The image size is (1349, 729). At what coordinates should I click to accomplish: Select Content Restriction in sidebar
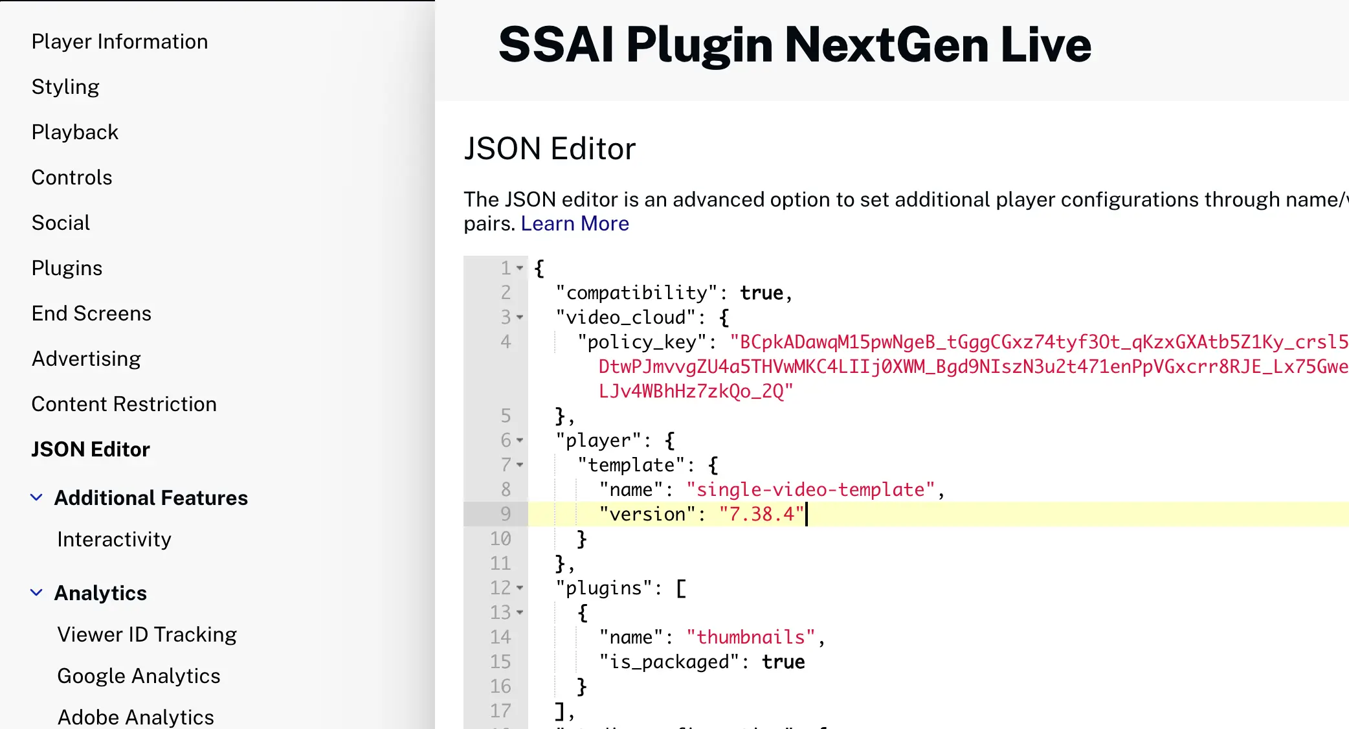pyautogui.click(x=124, y=404)
